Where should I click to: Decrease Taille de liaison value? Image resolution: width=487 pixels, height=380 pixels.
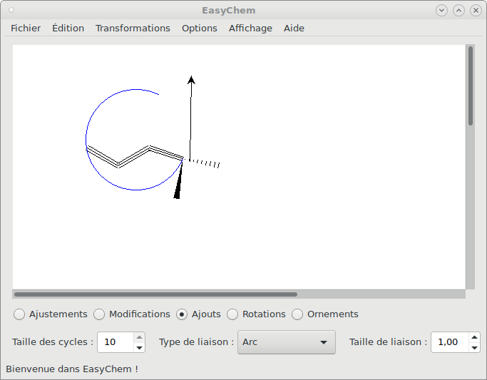click(474, 347)
